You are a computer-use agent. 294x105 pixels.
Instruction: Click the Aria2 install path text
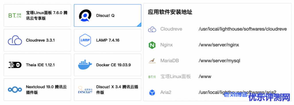pyautogui.click(x=237, y=92)
